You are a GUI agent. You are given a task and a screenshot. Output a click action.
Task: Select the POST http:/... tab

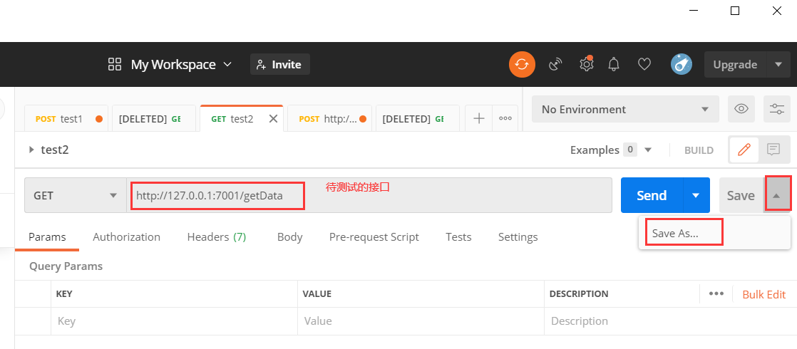tap(330, 118)
